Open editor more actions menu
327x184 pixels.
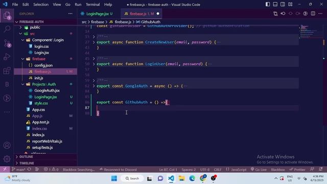pyautogui.click(x=320, y=14)
